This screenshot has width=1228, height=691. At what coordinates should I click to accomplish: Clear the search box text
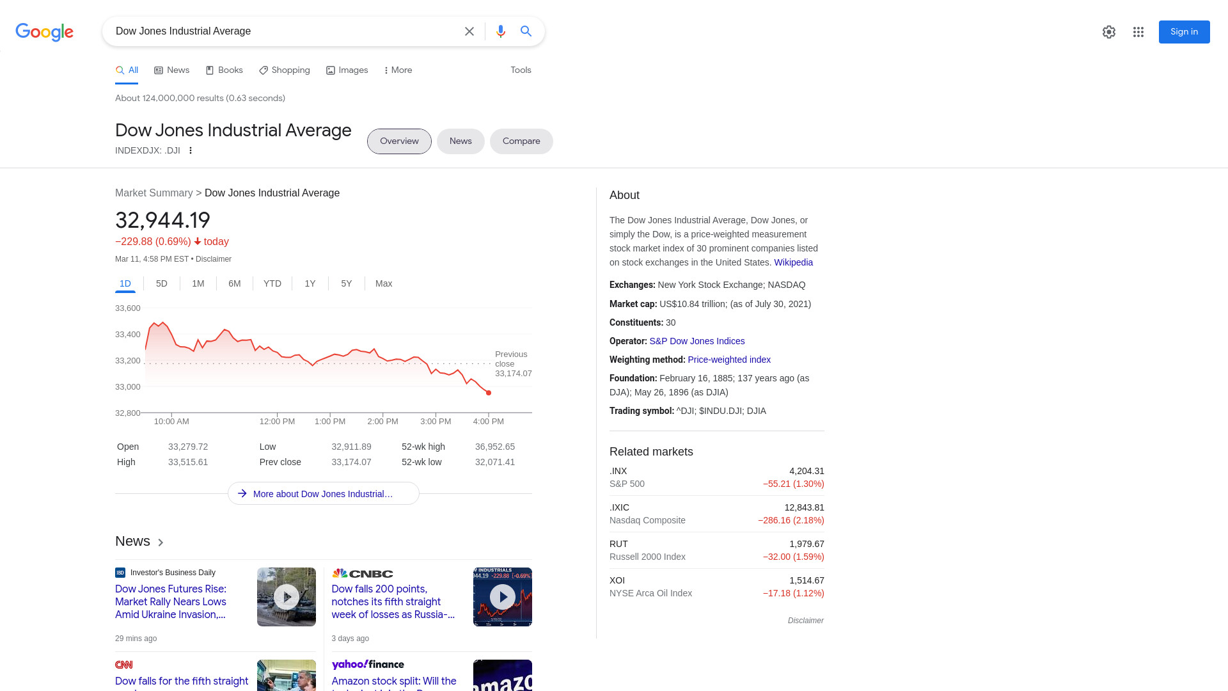[x=469, y=31]
